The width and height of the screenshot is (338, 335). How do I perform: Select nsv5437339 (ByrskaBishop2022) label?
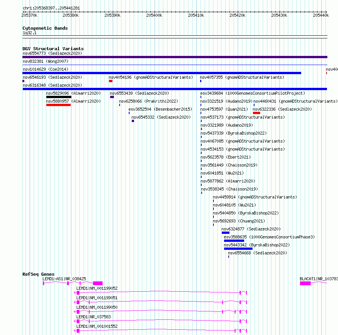pyautogui.click(x=234, y=133)
